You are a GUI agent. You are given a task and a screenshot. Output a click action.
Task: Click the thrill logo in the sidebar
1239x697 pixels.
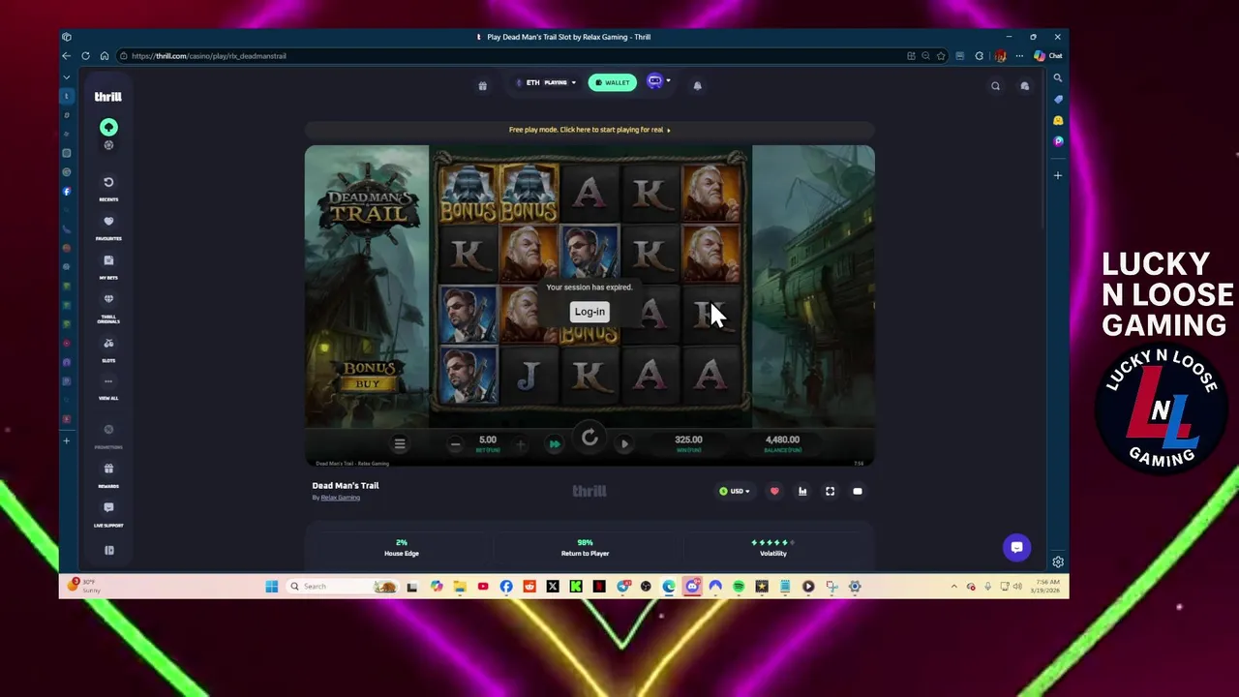pyautogui.click(x=107, y=97)
